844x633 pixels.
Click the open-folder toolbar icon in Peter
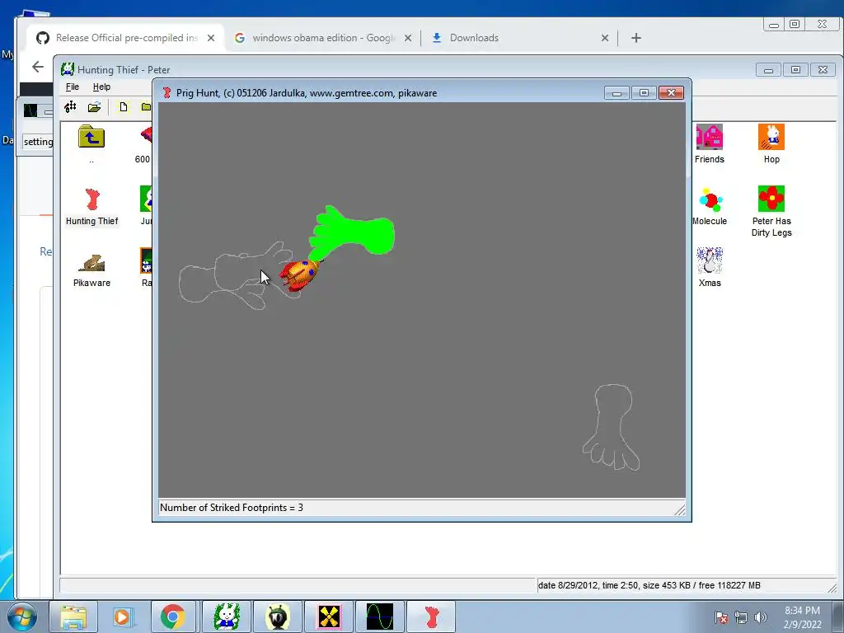pos(94,107)
